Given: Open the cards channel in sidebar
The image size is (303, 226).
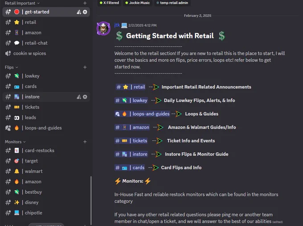Looking at the screenshot, I should click(x=46, y=86).
